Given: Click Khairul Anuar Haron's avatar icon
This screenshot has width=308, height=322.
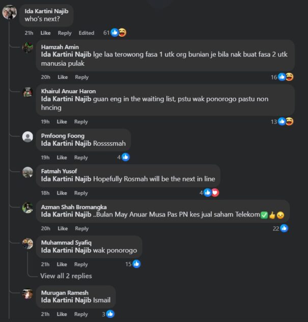Looking at the screenshot, I should pyautogui.click(x=28, y=92).
